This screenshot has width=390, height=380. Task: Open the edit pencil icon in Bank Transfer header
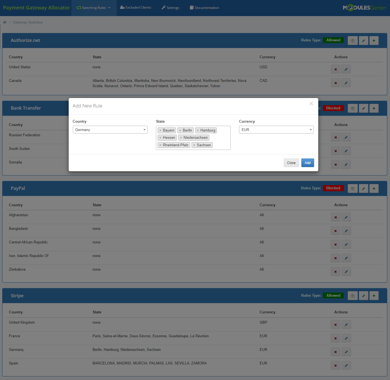pyautogui.click(x=363, y=108)
